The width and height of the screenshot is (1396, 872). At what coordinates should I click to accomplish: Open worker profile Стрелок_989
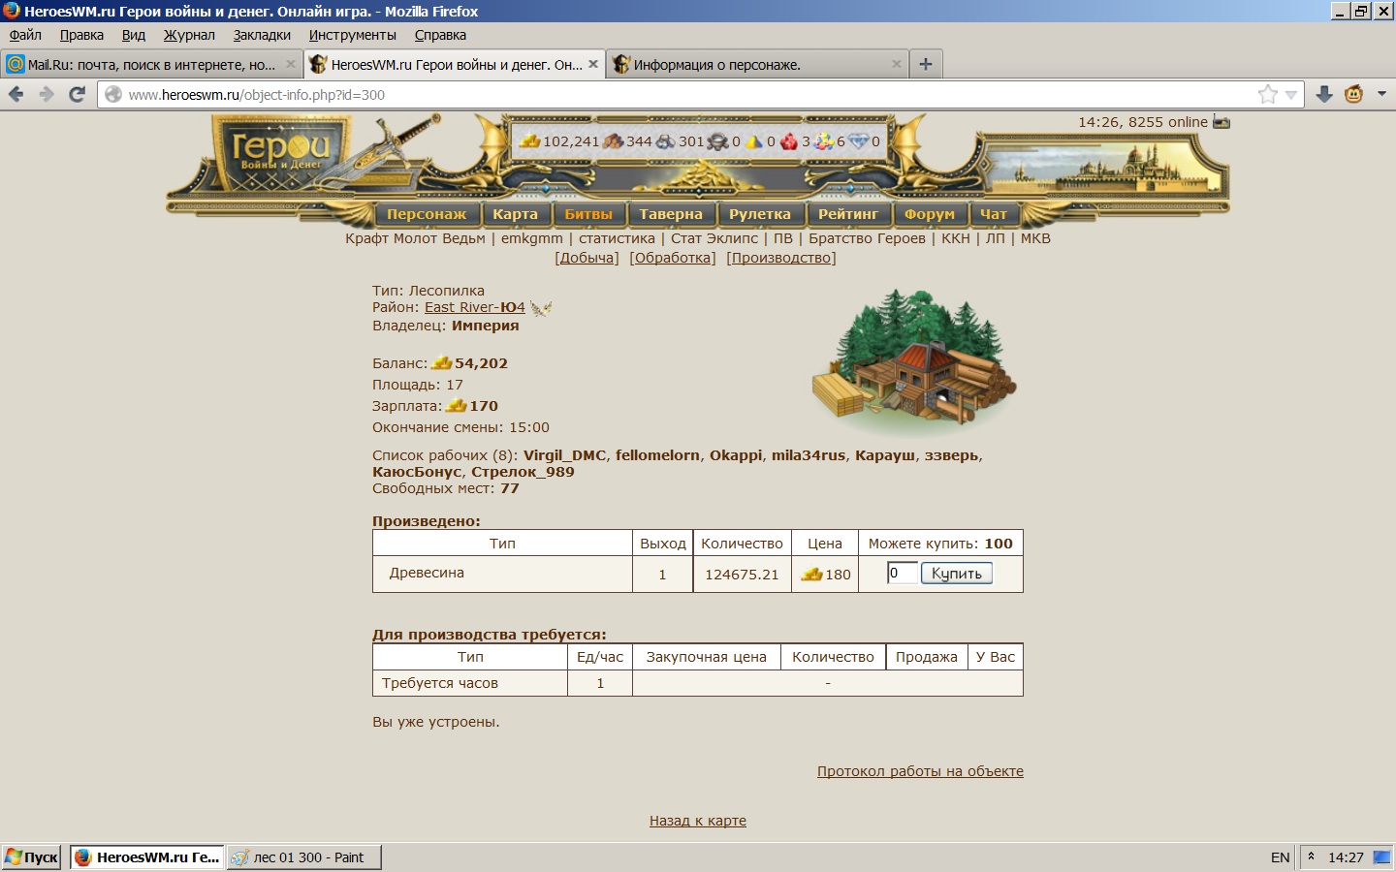(x=523, y=472)
